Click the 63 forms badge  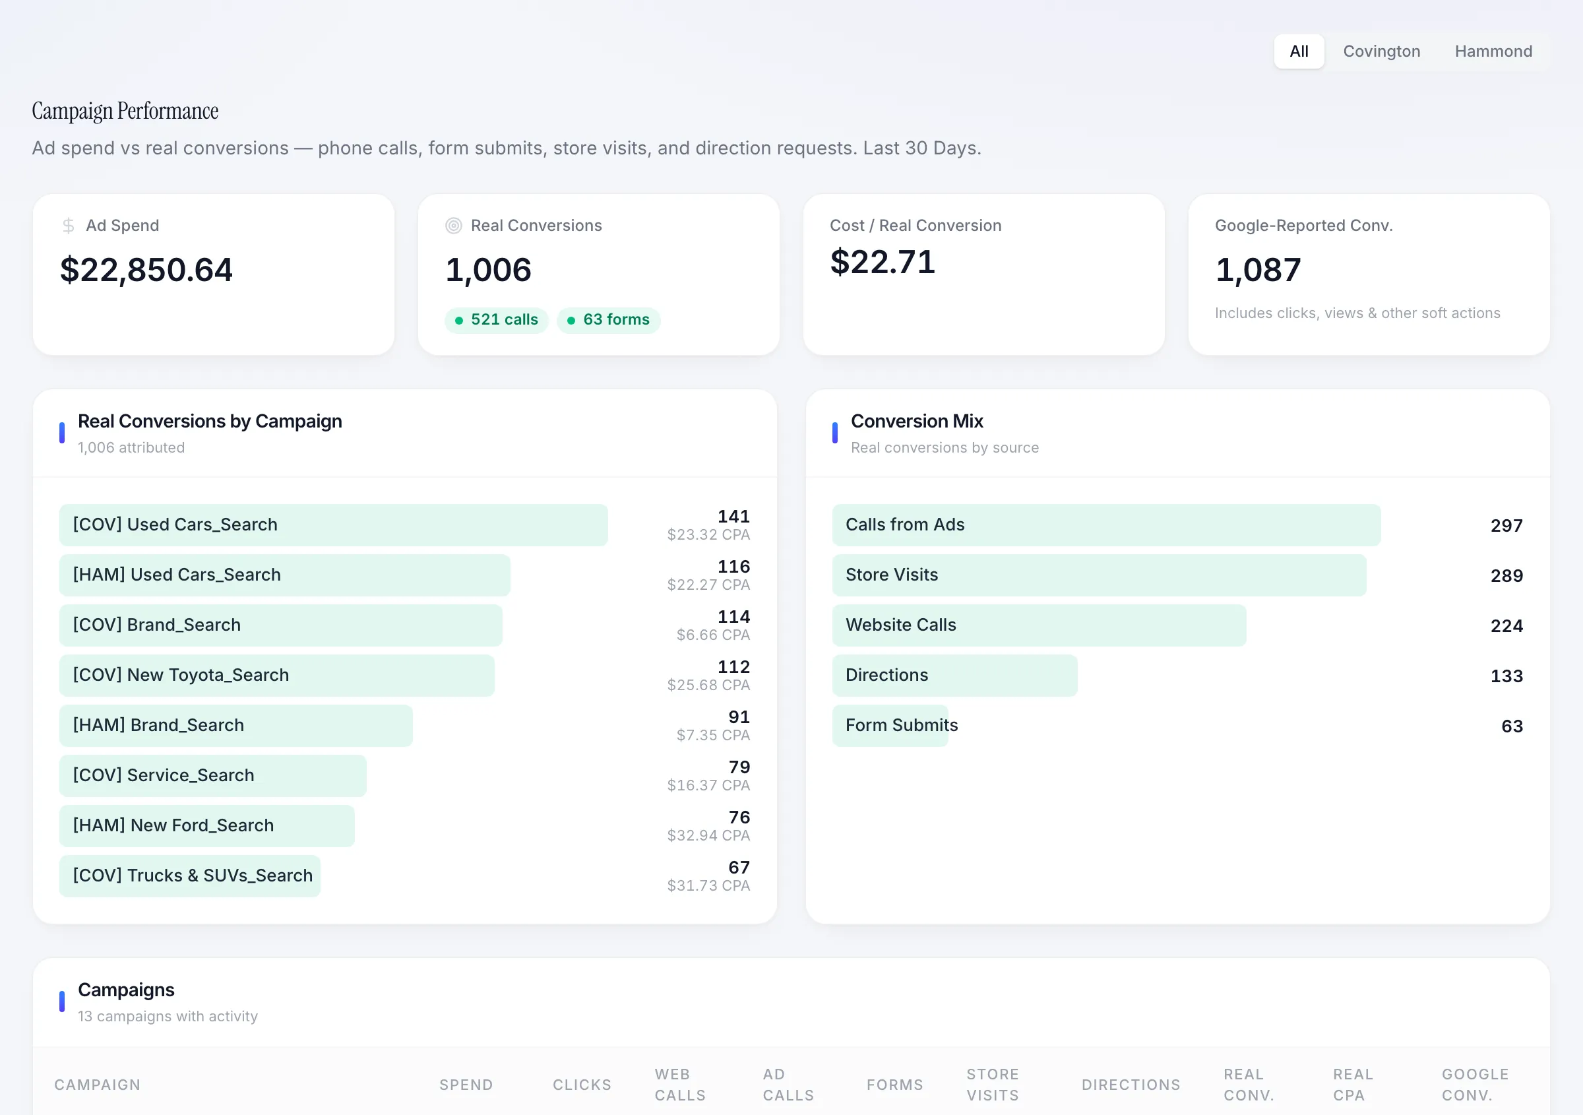coord(609,320)
